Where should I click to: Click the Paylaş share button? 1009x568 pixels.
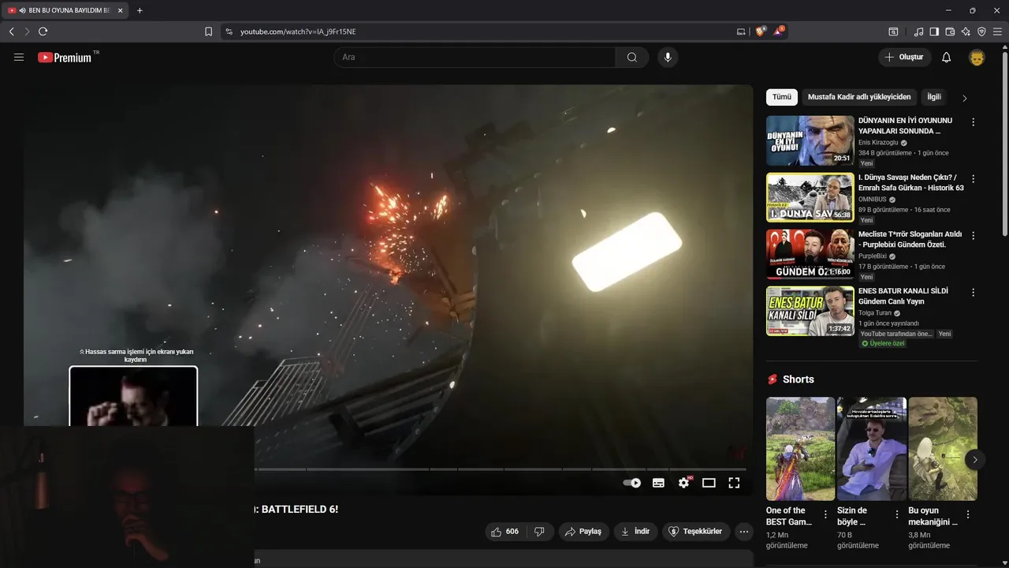pos(584,532)
